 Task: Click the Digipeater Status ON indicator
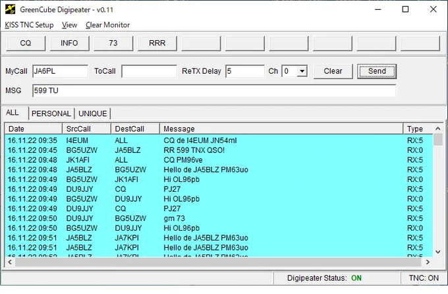pos(356,278)
